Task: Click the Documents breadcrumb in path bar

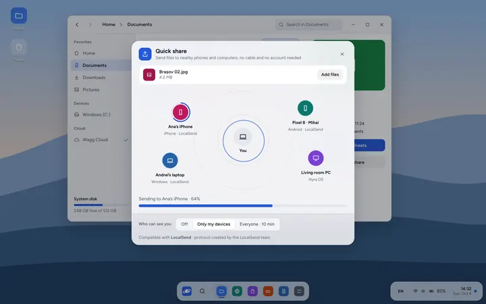Action: tap(140, 24)
